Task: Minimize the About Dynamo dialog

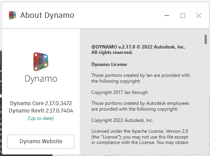Action: 167,16
